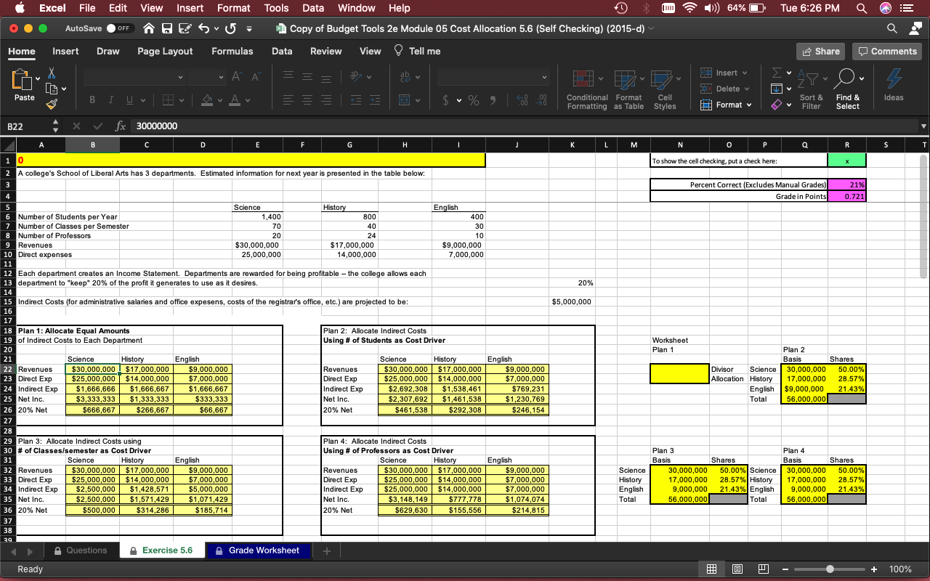Switch to the Formulas ribbon tab

(232, 51)
